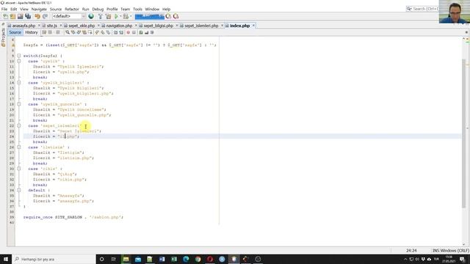Collapse the case 'uyelik' fold on line 10
This screenshot has width=470, height=264.
[19, 61]
